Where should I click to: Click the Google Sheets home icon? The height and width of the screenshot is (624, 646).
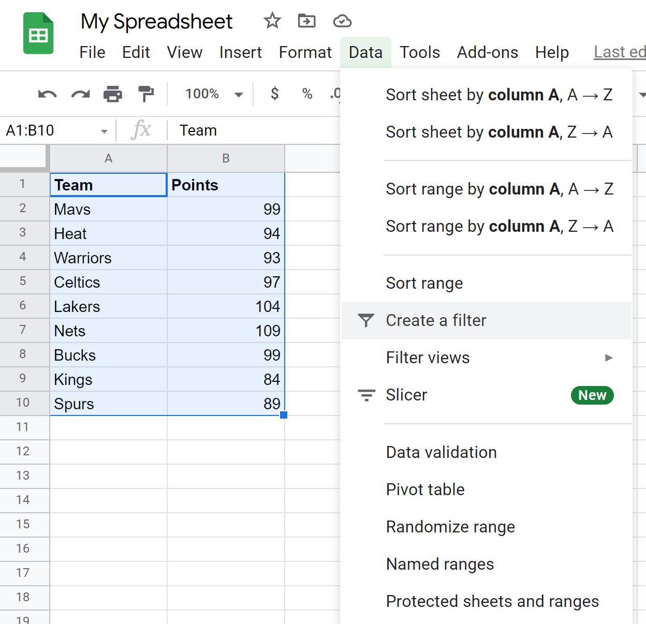click(x=38, y=34)
